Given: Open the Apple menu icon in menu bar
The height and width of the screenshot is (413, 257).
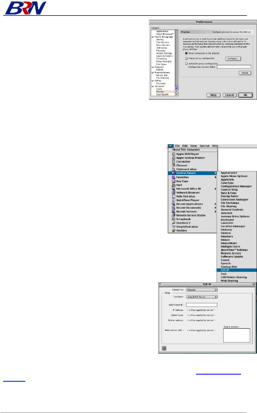Looking at the screenshot, I should pyautogui.click(x=171, y=146).
